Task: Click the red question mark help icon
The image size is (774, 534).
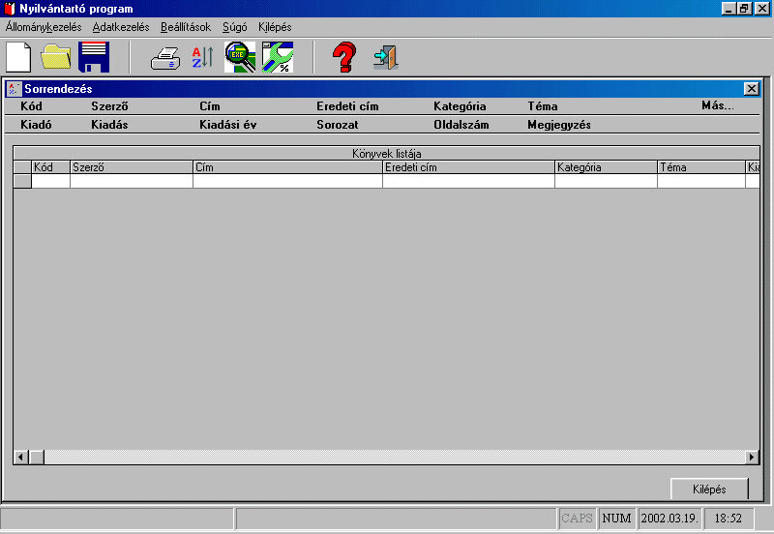Action: pyautogui.click(x=343, y=58)
